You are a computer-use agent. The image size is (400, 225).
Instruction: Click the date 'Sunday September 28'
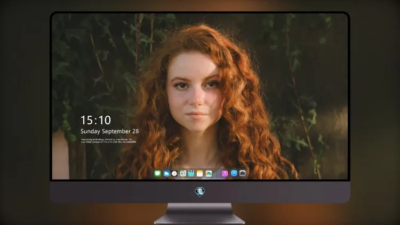pyautogui.click(x=110, y=131)
